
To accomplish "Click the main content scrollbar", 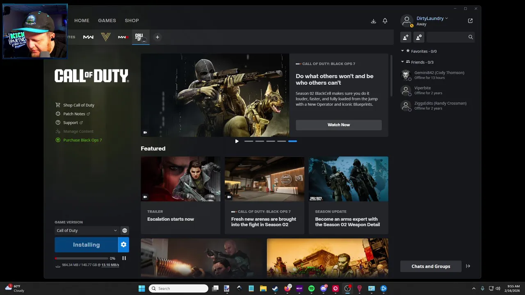I will point(391,76).
